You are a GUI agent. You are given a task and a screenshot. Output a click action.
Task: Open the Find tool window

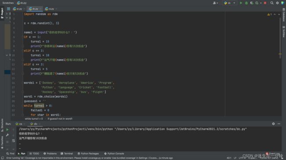[x=10, y=153]
